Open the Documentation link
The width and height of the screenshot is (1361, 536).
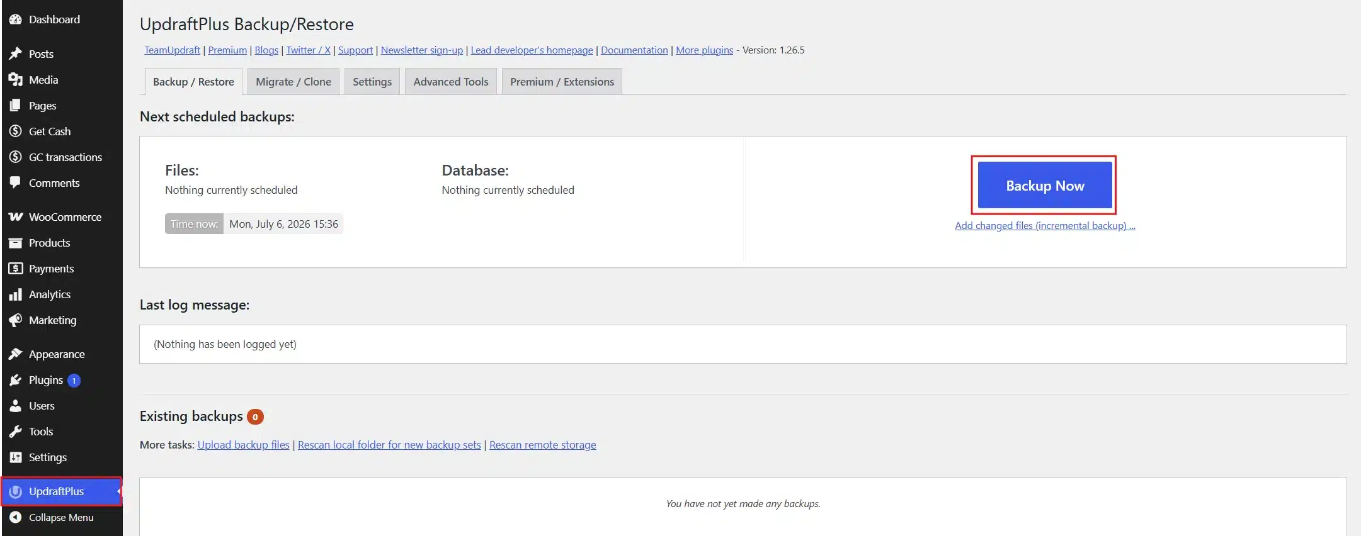(x=634, y=50)
